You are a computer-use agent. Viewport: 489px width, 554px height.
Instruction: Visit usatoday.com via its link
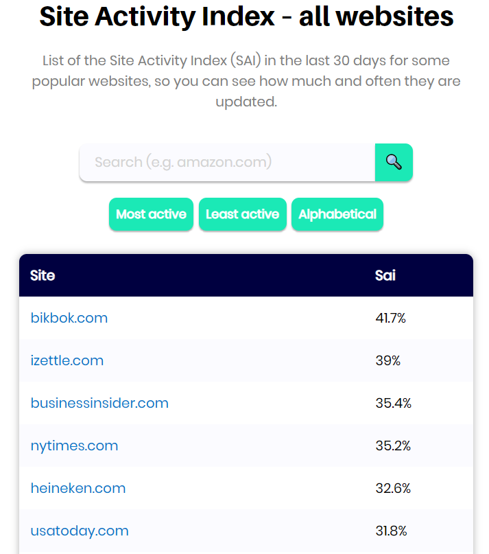click(x=79, y=531)
